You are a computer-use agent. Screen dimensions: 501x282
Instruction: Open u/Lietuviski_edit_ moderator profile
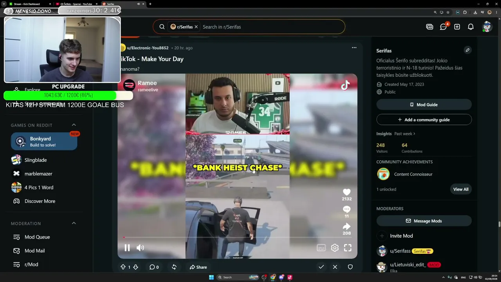click(407, 265)
